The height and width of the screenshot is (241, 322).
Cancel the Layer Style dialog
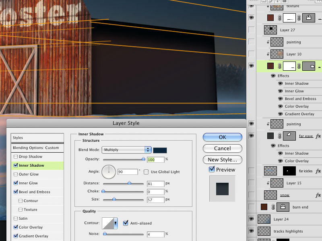pos(223,148)
